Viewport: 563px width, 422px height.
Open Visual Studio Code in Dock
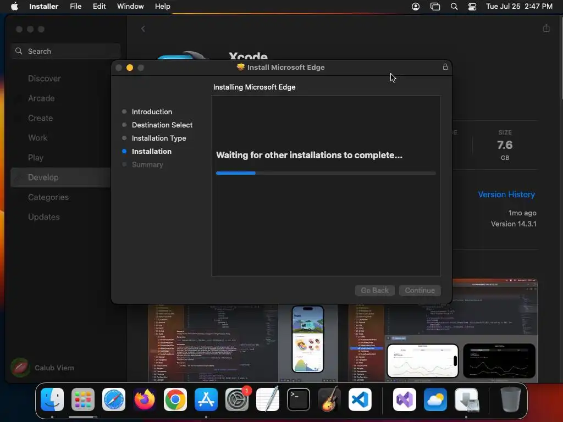click(x=360, y=399)
